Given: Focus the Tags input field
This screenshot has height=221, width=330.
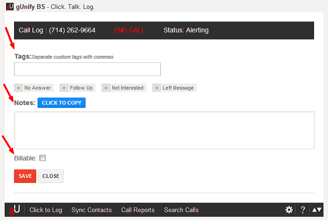Looking at the screenshot, I should click(87, 69).
